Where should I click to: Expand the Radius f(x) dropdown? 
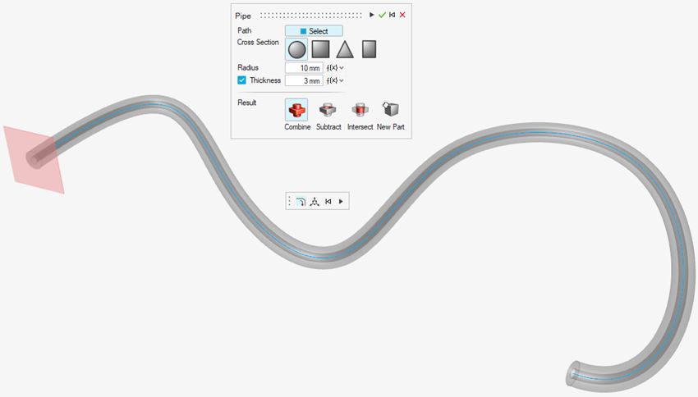[335, 67]
